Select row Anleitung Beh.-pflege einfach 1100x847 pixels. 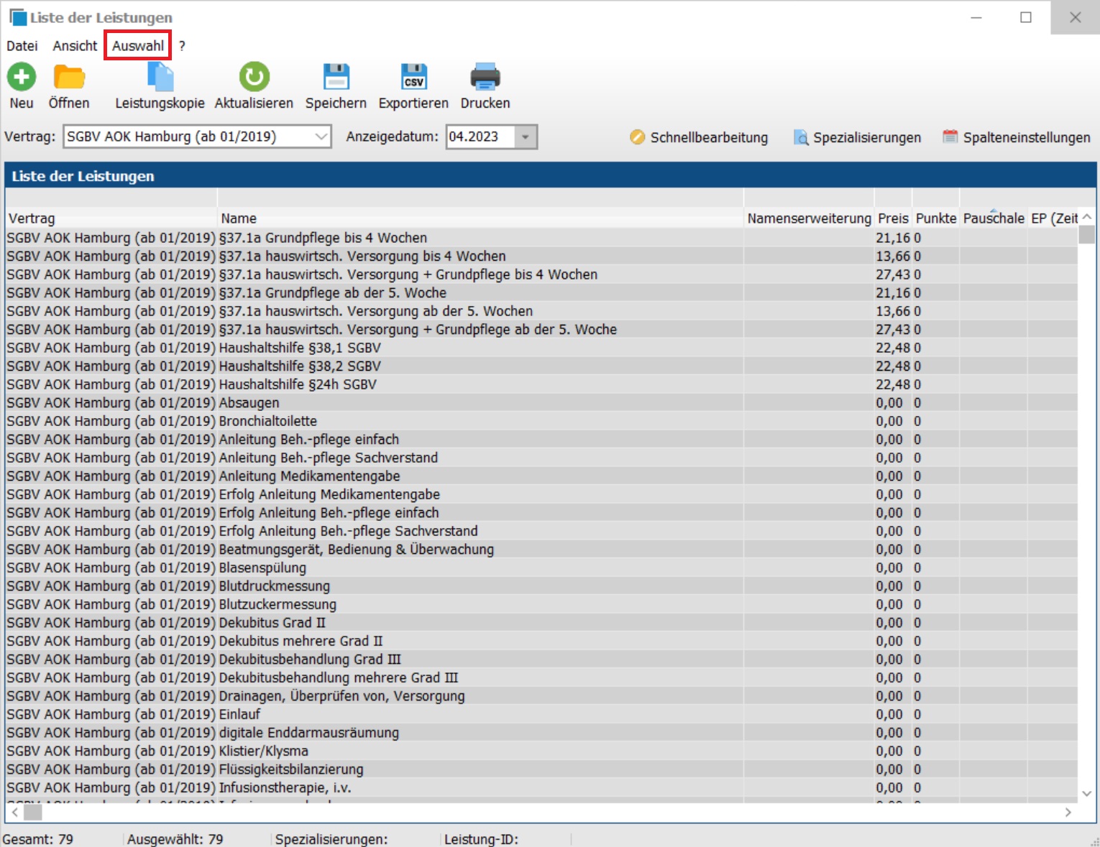[541, 440]
